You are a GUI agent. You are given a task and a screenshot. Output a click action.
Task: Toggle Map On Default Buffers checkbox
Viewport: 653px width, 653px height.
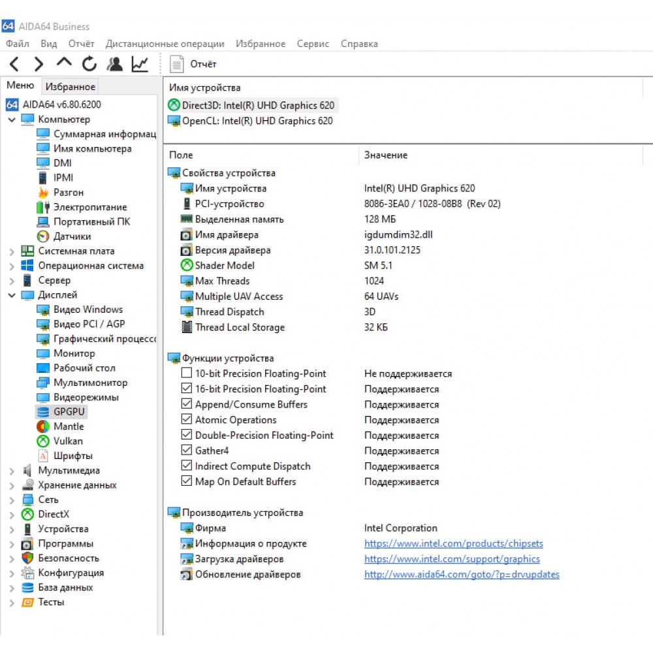187,481
